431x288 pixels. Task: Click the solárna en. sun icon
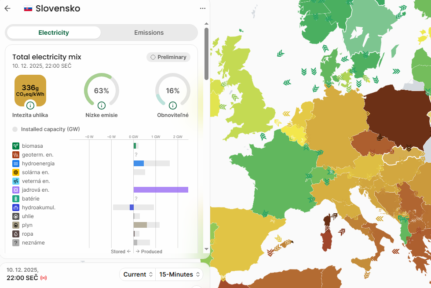point(16,172)
